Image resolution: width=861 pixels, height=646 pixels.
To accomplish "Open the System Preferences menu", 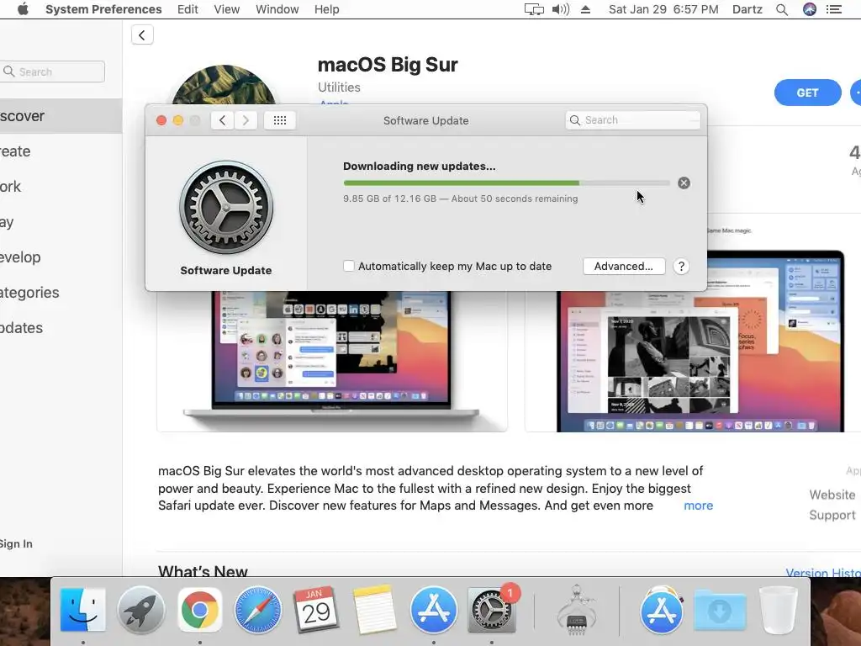I will point(103,9).
